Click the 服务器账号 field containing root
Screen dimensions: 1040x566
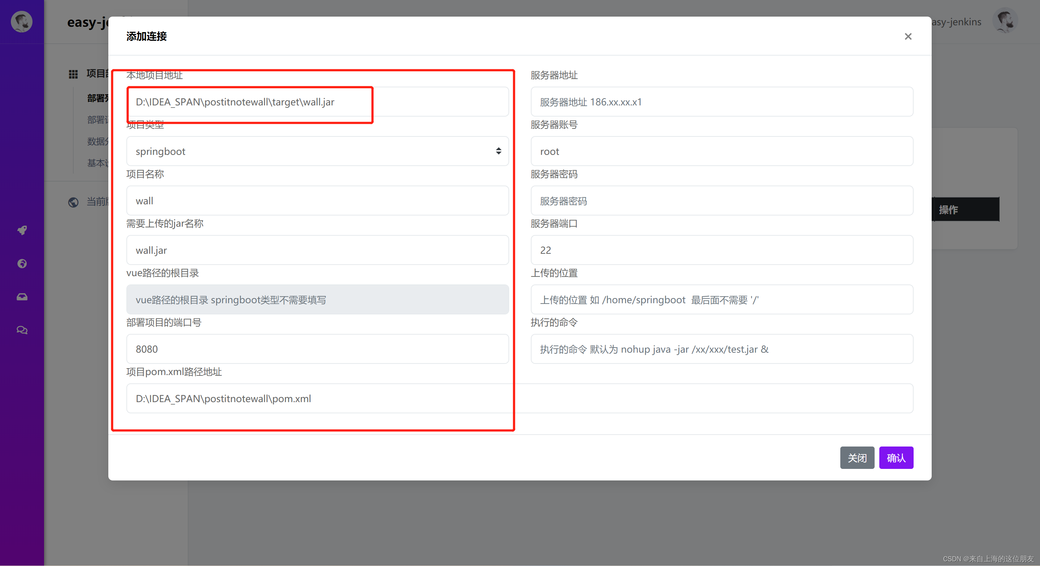click(x=722, y=151)
